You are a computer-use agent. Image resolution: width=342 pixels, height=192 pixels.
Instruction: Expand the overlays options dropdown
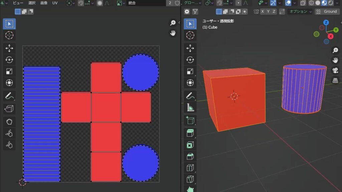point(295,3)
